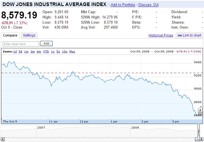Image resolution: width=204 pixels, height=142 pixels.
Task: Set chart zoom to 3m
Action: point(33,52)
